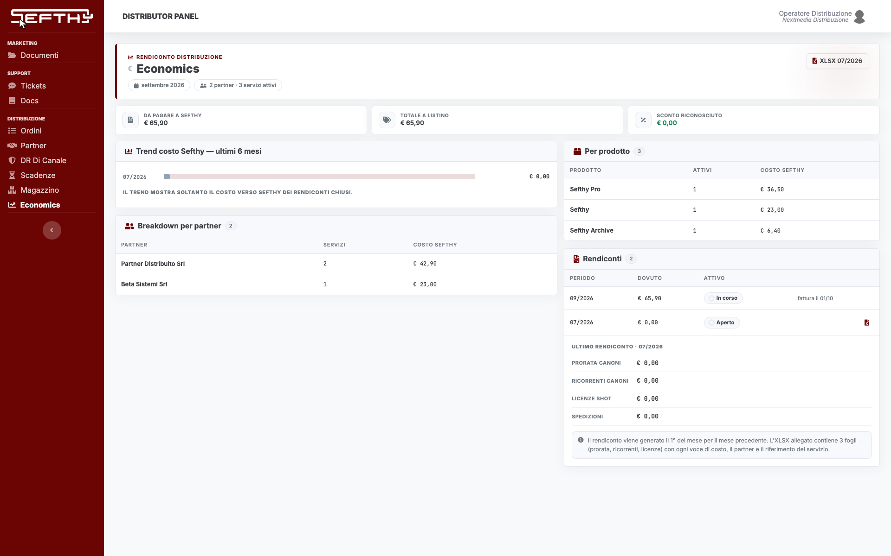This screenshot has width=891, height=556.
Task: Download the 07/2026 row XLSX file icon
Action: point(866,323)
